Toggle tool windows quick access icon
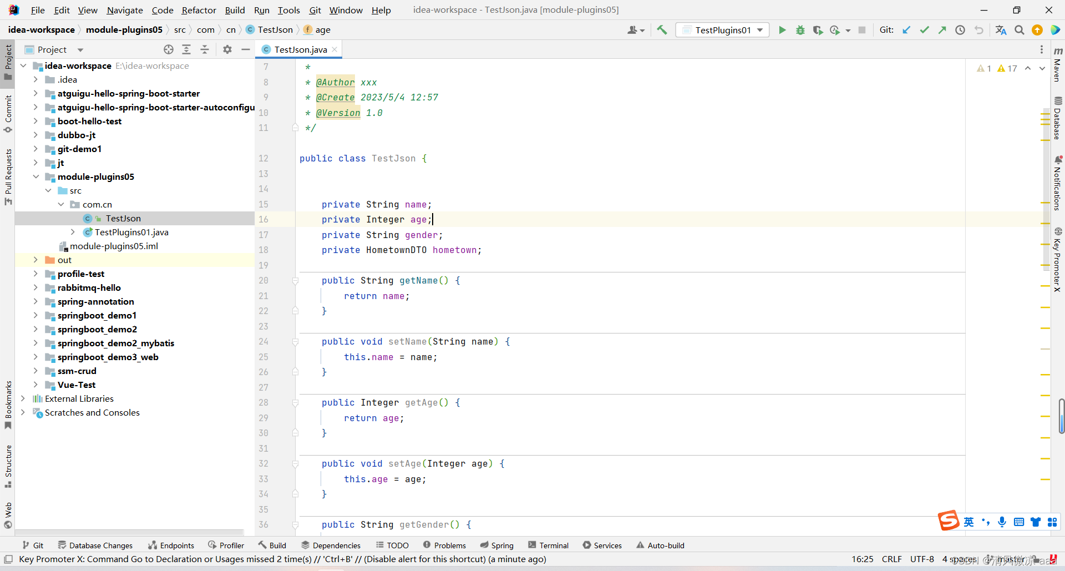The image size is (1065, 571). tap(8, 559)
